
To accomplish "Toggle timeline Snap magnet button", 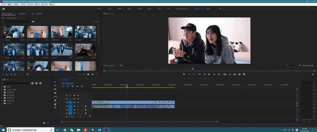I will [x=68, y=87].
